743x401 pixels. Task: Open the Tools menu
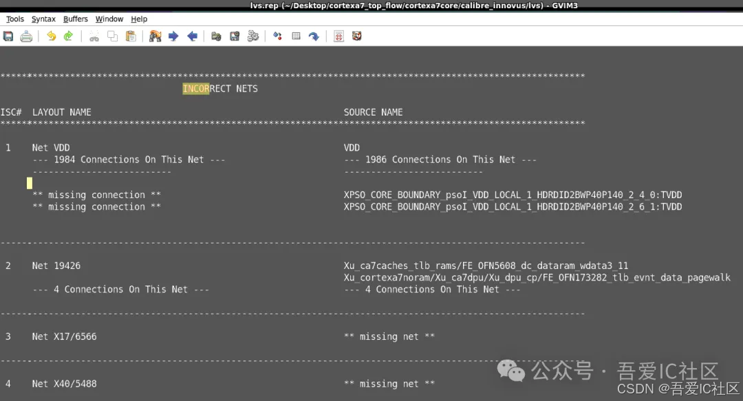(x=14, y=19)
